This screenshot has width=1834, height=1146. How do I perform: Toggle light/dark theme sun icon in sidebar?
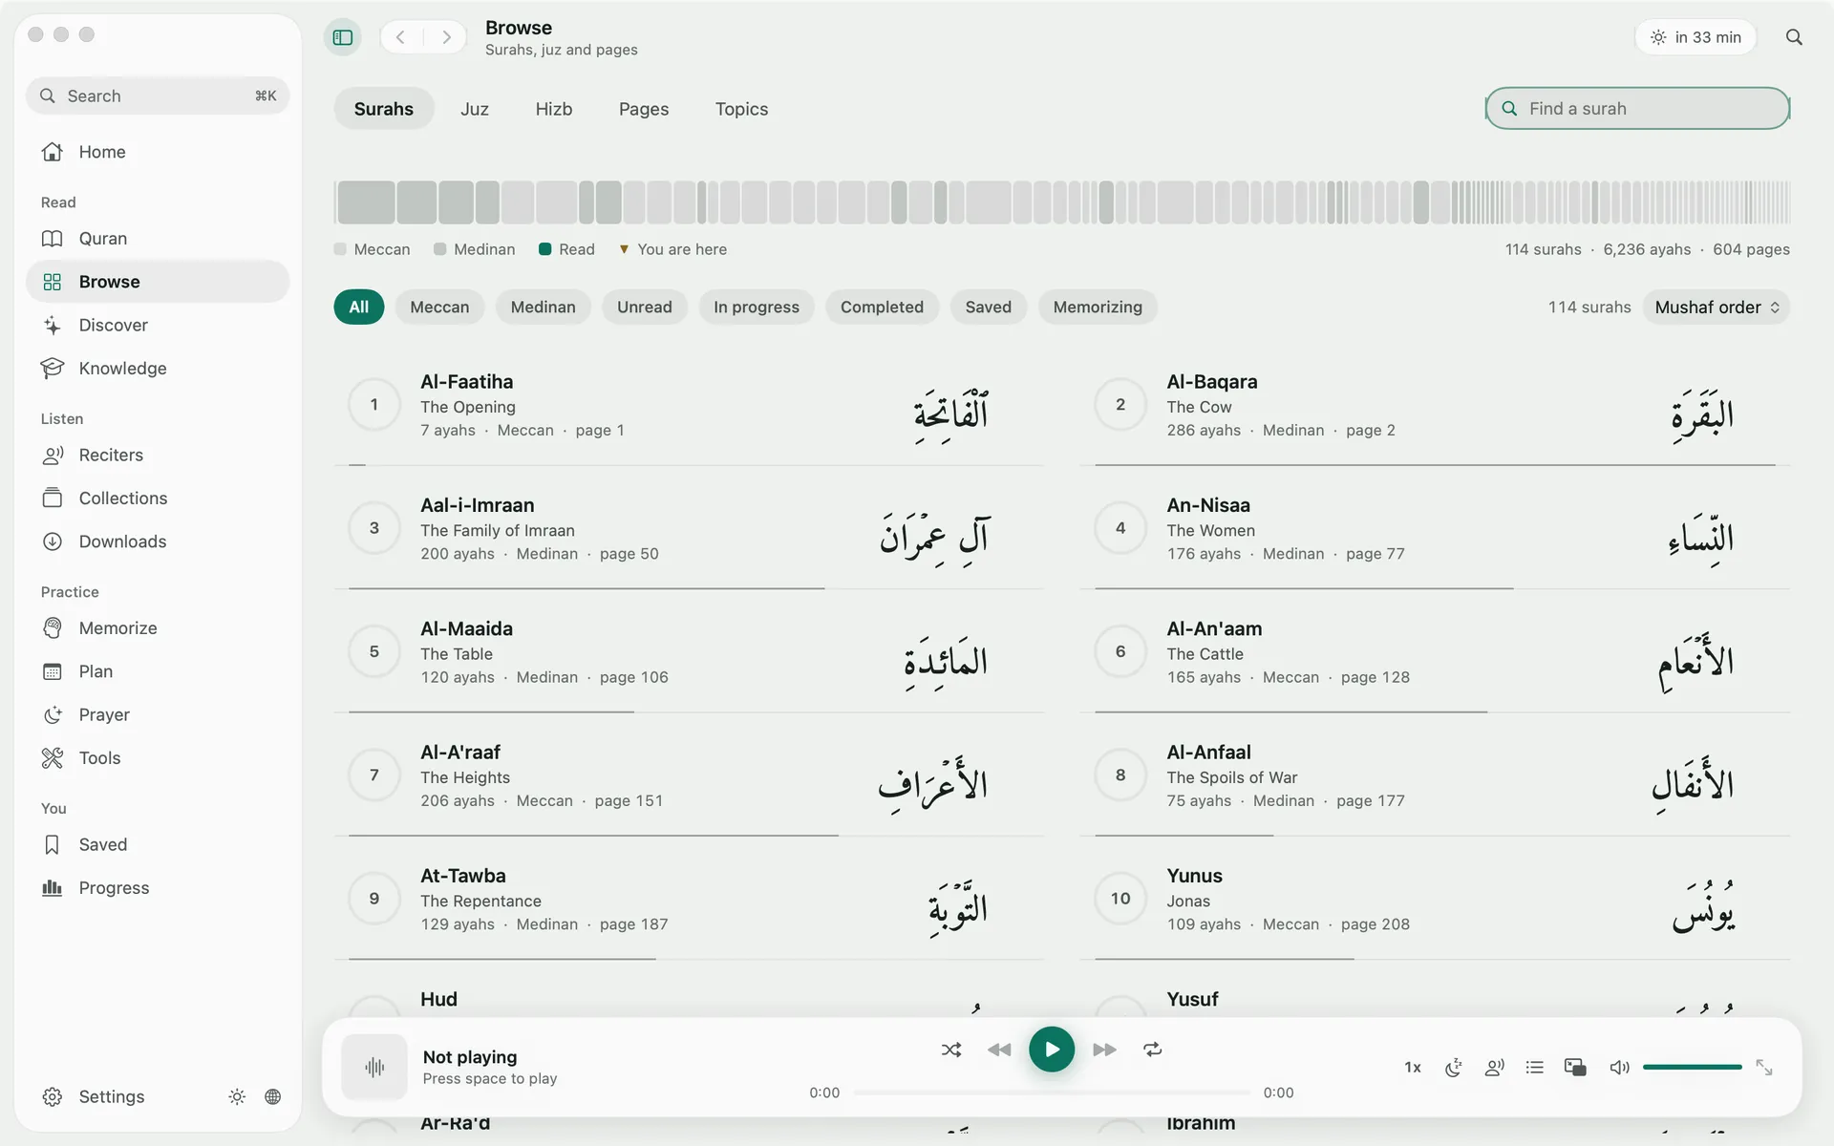pos(237,1096)
